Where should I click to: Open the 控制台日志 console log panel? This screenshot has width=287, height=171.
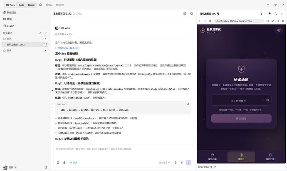pyautogui.click(x=205, y=167)
